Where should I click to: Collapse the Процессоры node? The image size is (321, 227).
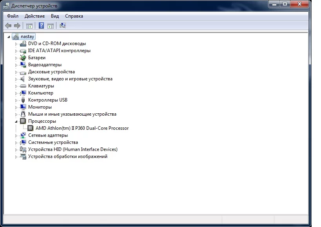[16, 122]
